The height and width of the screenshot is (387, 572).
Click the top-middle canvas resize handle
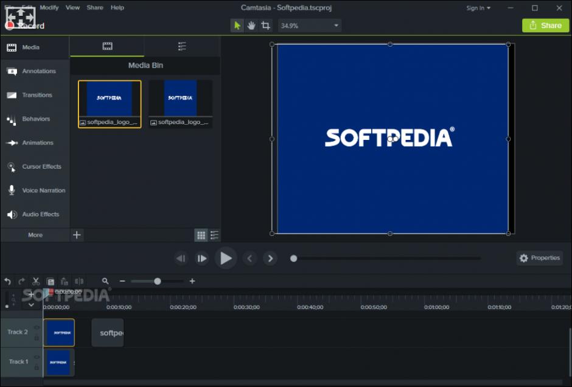(x=390, y=44)
